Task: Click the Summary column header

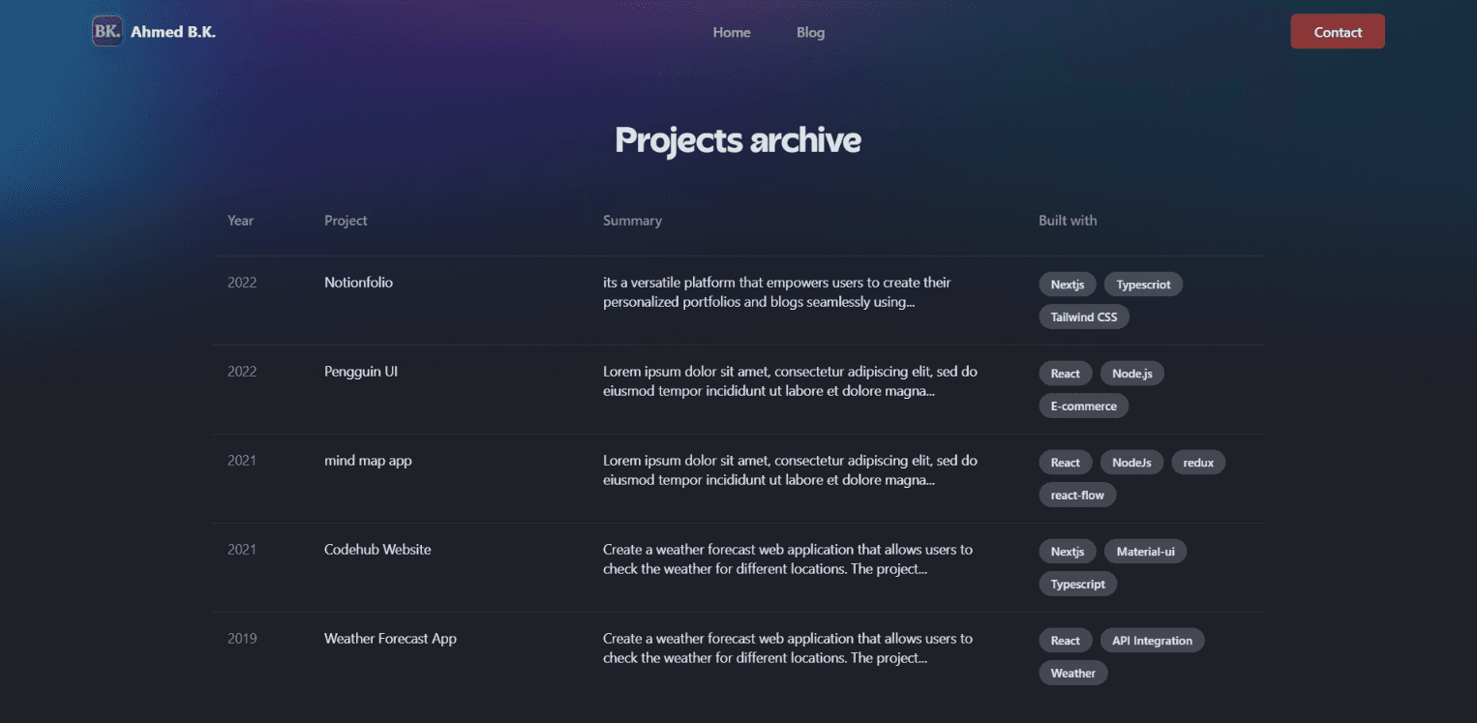Action: click(x=632, y=221)
